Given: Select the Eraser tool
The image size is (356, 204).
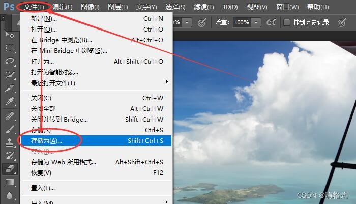Looking at the screenshot, I should [10, 169].
